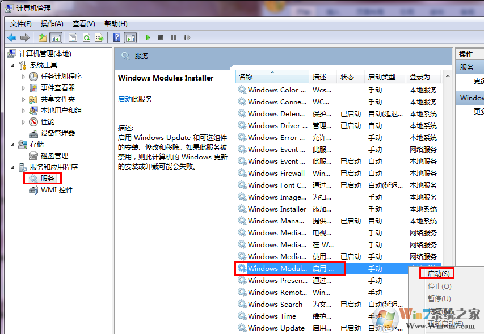The width and height of the screenshot is (484, 334).
Task: Click the blue Help question mark icon
Action: pyautogui.click(x=116, y=37)
